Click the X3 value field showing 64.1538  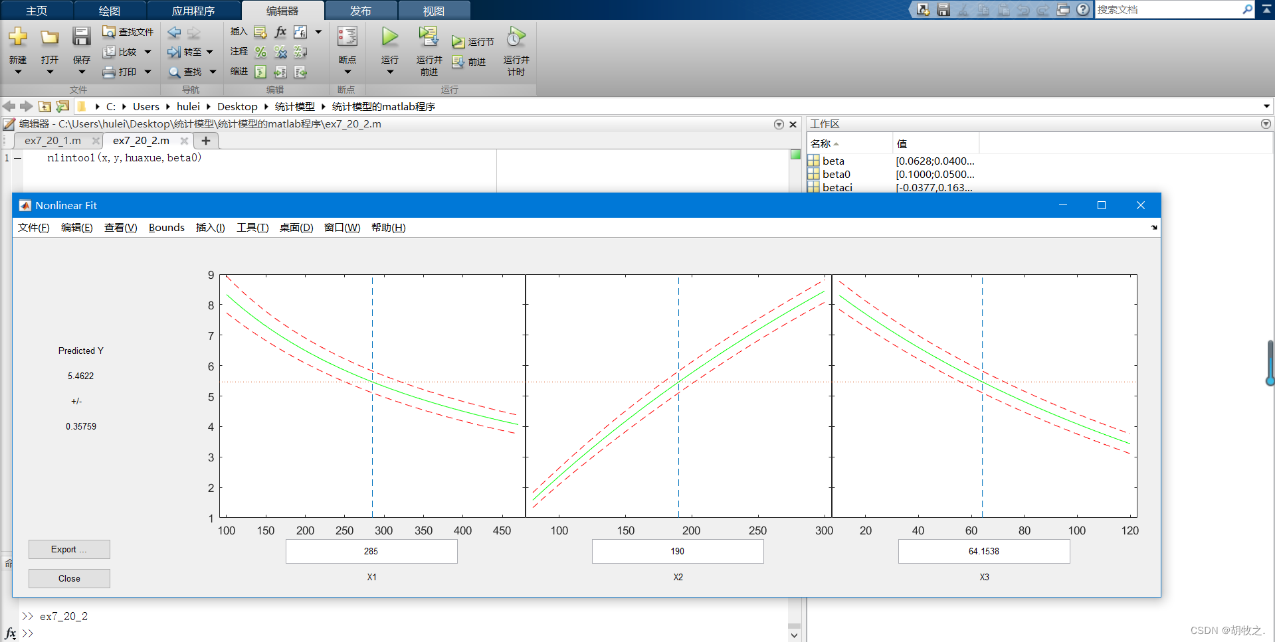pos(984,551)
